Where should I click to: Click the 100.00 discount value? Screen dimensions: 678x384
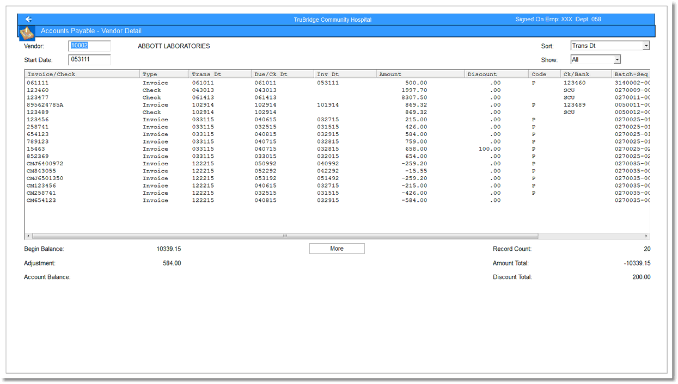(x=490, y=149)
